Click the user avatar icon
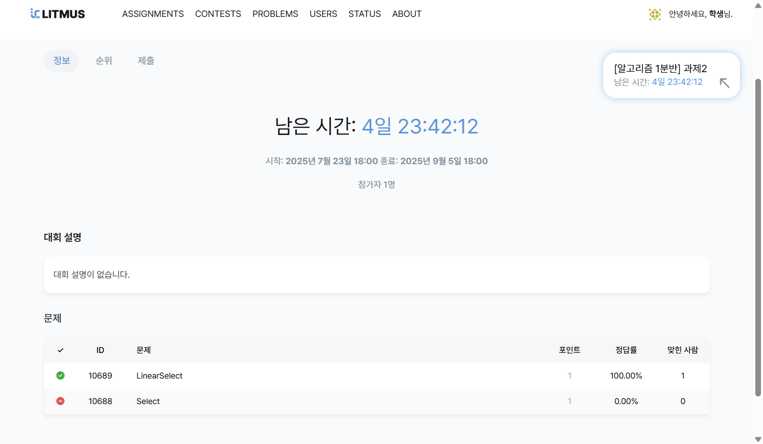The height and width of the screenshot is (444, 763). (654, 14)
